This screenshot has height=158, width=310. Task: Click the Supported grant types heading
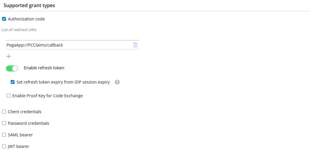point(29,5)
